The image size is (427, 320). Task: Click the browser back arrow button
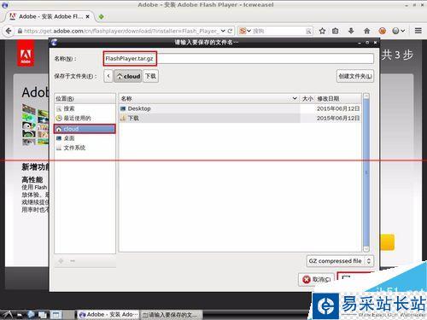point(9,31)
